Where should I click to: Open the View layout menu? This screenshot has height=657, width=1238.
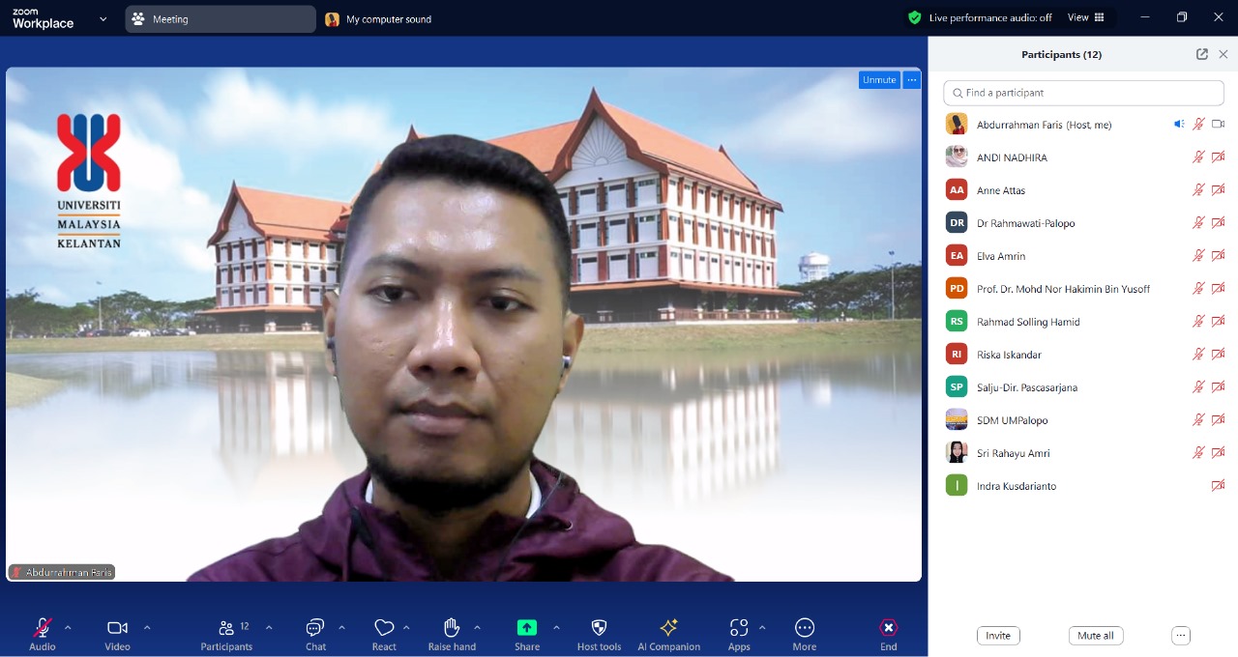pyautogui.click(x=1085, y=17)
